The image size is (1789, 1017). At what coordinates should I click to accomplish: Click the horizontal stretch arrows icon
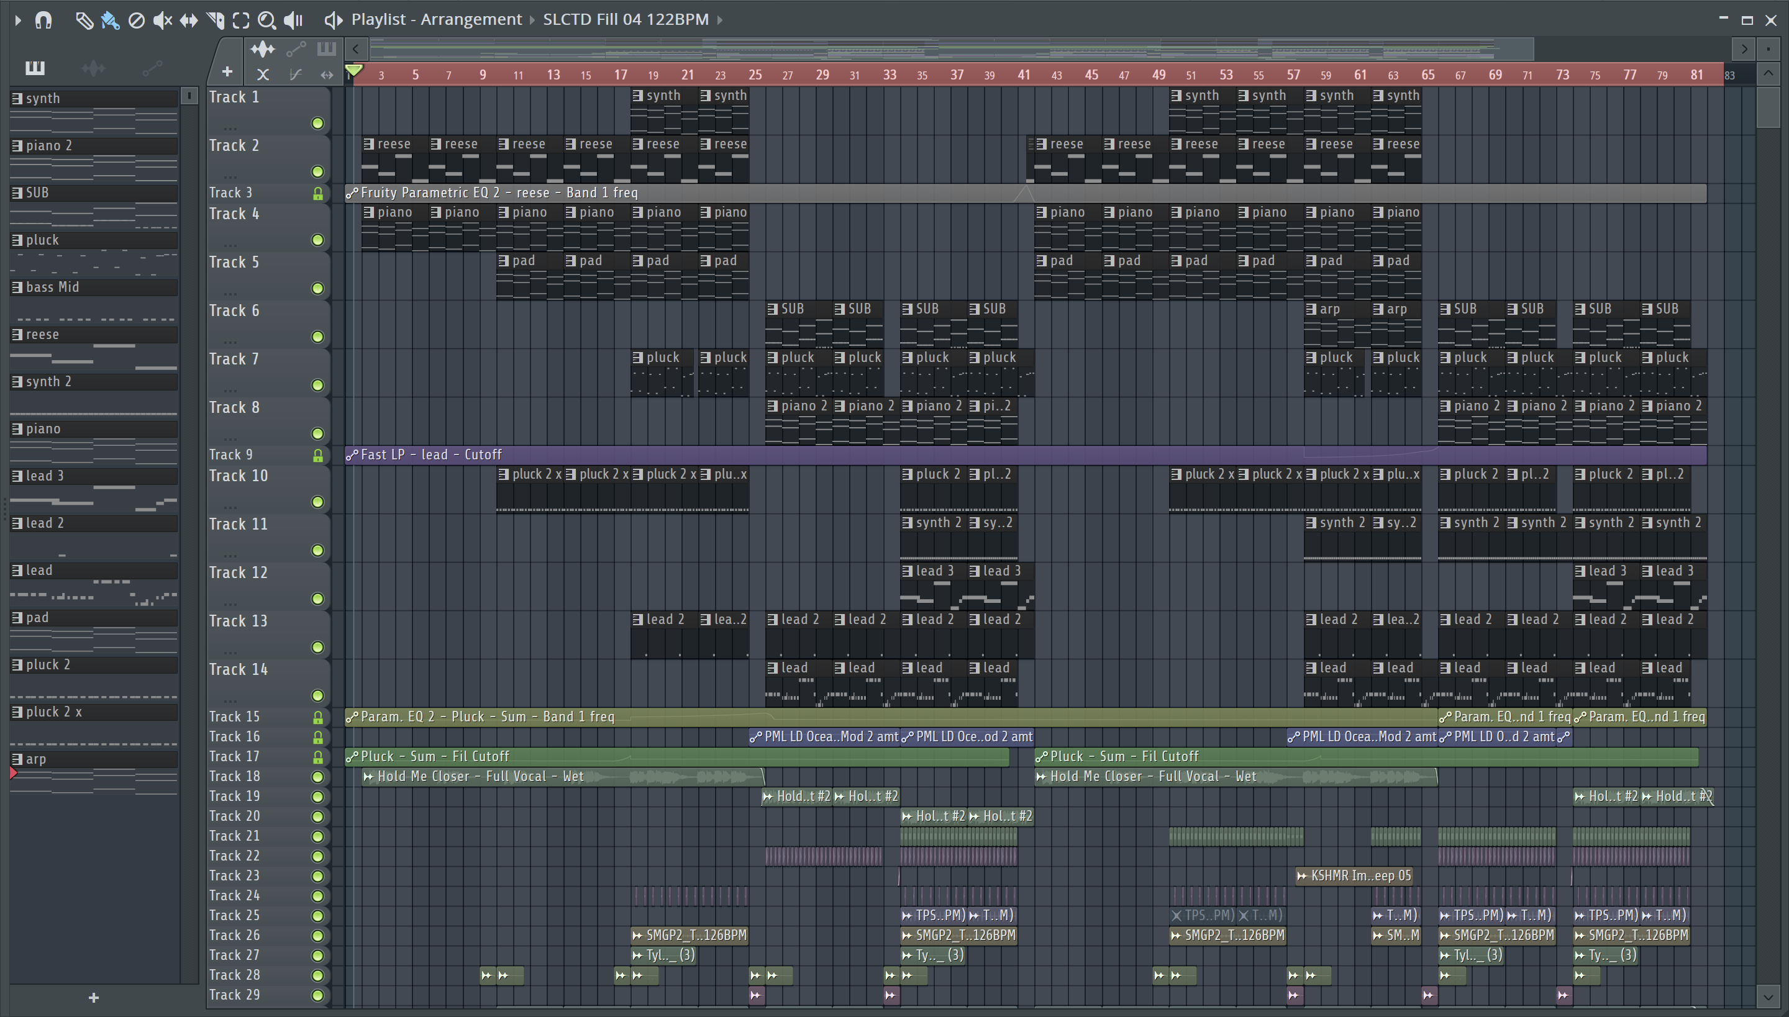pos(326,74)
